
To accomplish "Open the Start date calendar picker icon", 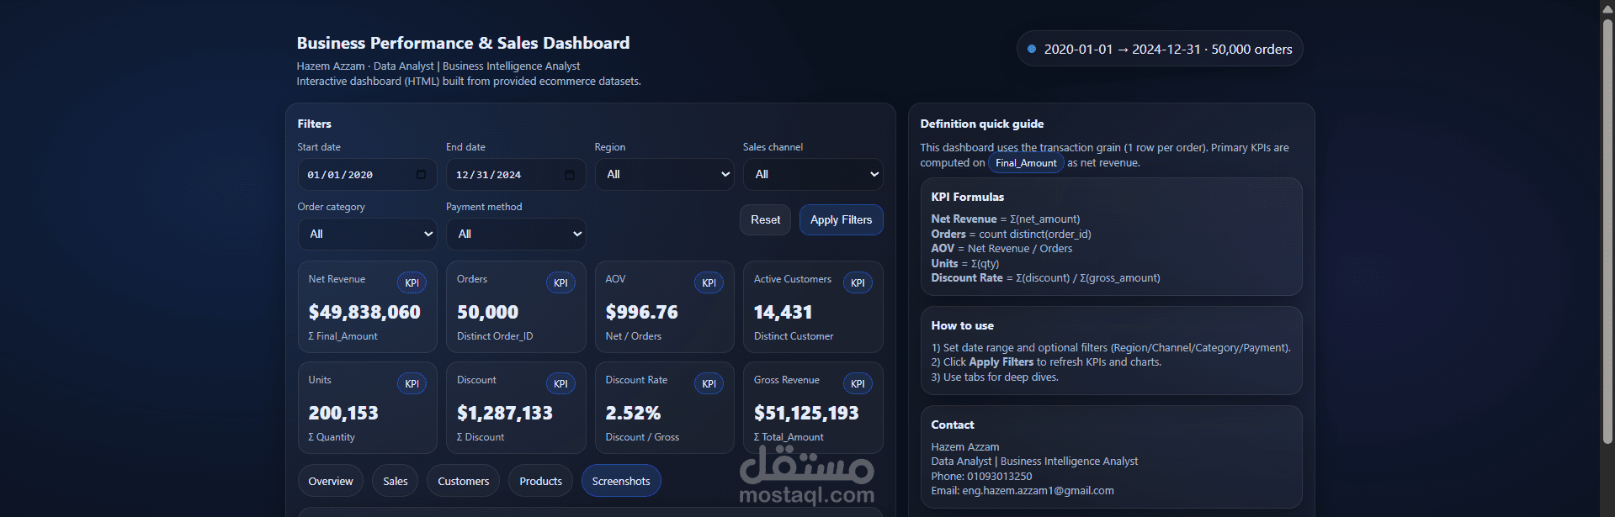I will (x=421, y=175).
